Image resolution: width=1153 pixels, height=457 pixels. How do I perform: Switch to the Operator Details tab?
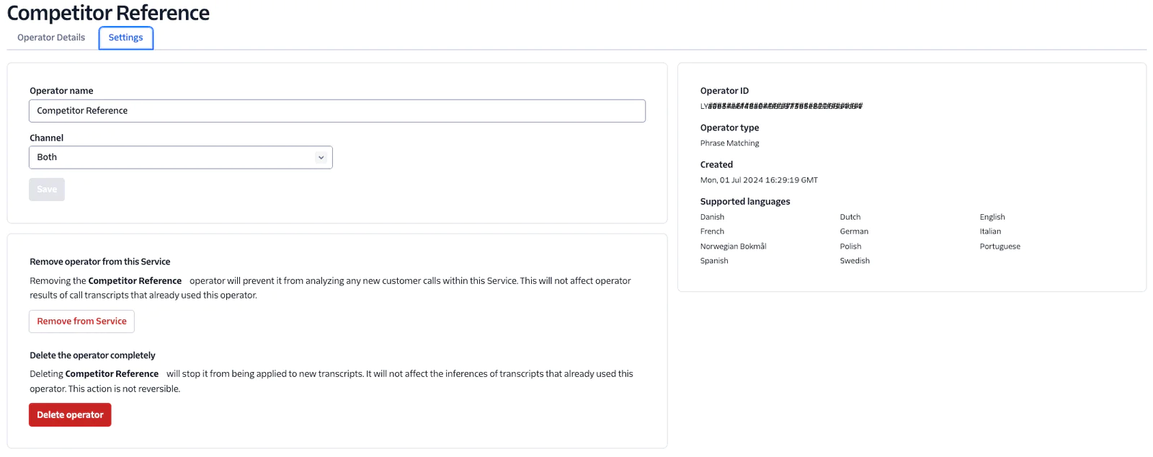(x=51, y=37)
